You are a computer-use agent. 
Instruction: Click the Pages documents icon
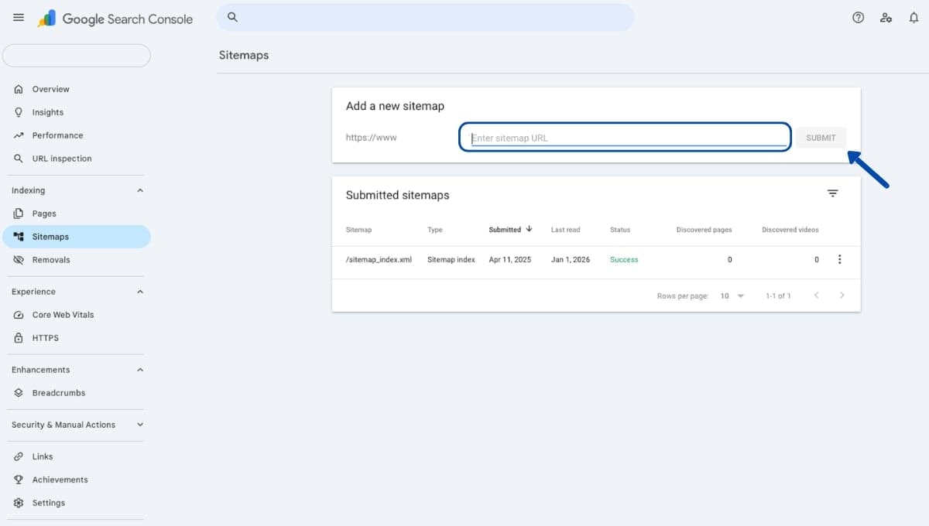(19, 213)
